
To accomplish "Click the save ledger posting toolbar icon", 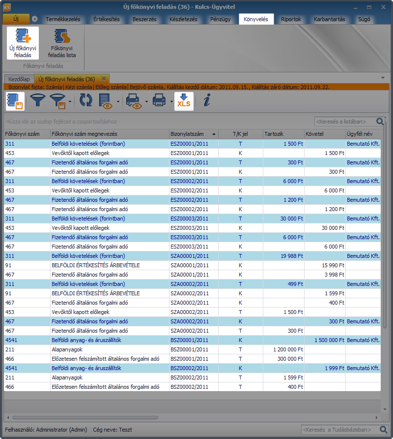I will (15, 101).
